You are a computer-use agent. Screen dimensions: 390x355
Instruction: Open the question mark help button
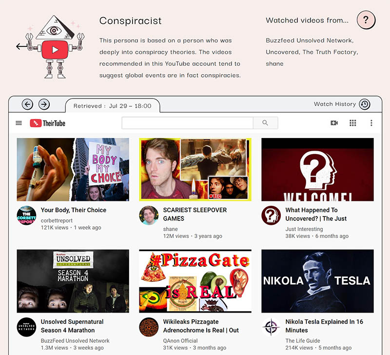pyautogui.click(x=366, y=20)
